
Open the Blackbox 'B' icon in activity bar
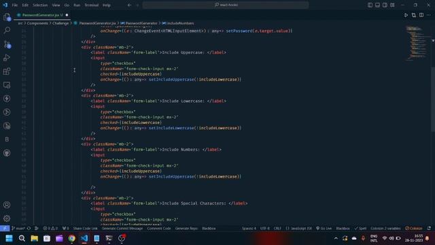click(x=7, y=140)
